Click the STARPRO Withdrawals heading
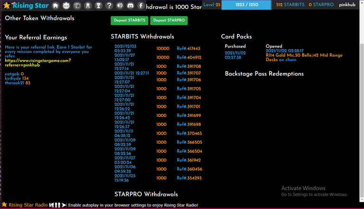The height and width of the screenshot is (209, 364). [x=146, y=194]
